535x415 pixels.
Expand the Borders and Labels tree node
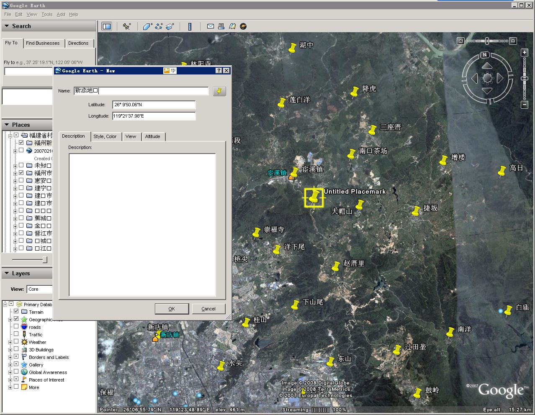click(x=10, y=357)
